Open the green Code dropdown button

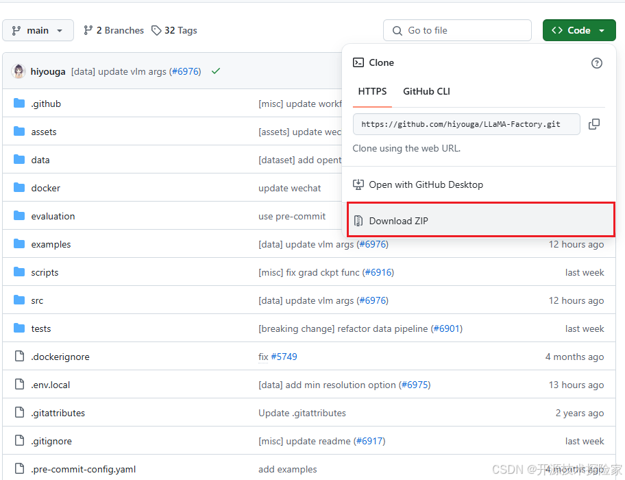tap(579, 30)
